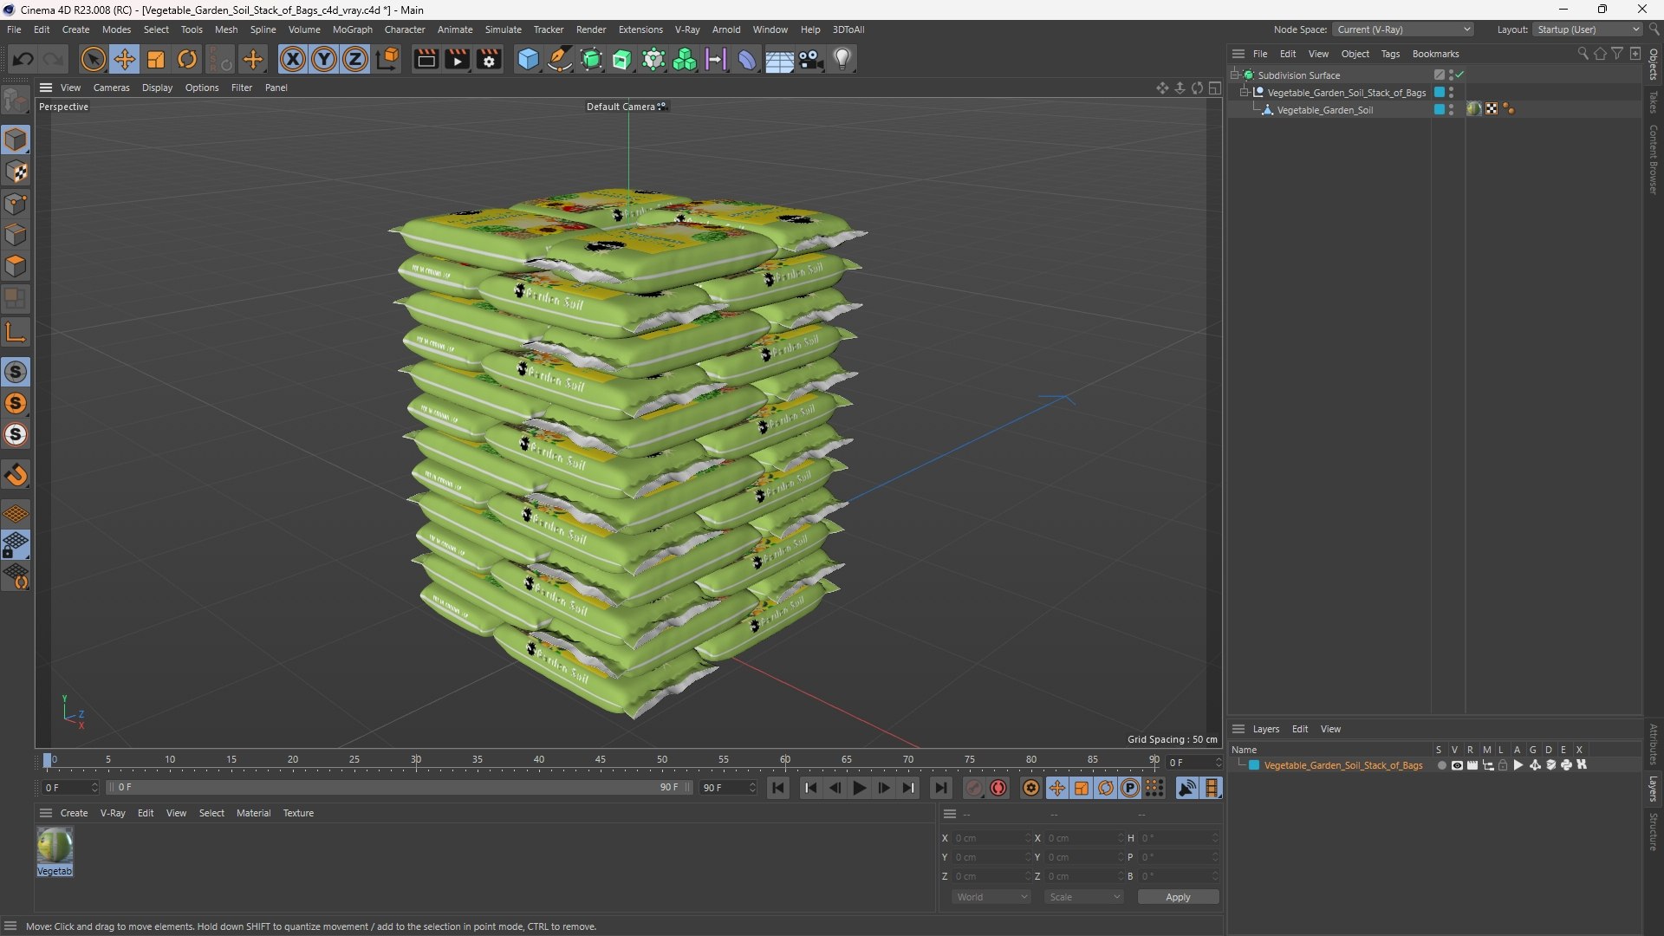
Task: Go to end of animation
Action: tap(940, 788)
